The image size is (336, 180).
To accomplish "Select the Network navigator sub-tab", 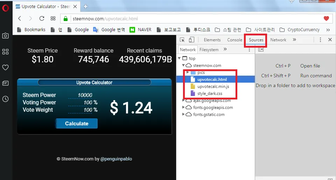I will coord(188,50).
